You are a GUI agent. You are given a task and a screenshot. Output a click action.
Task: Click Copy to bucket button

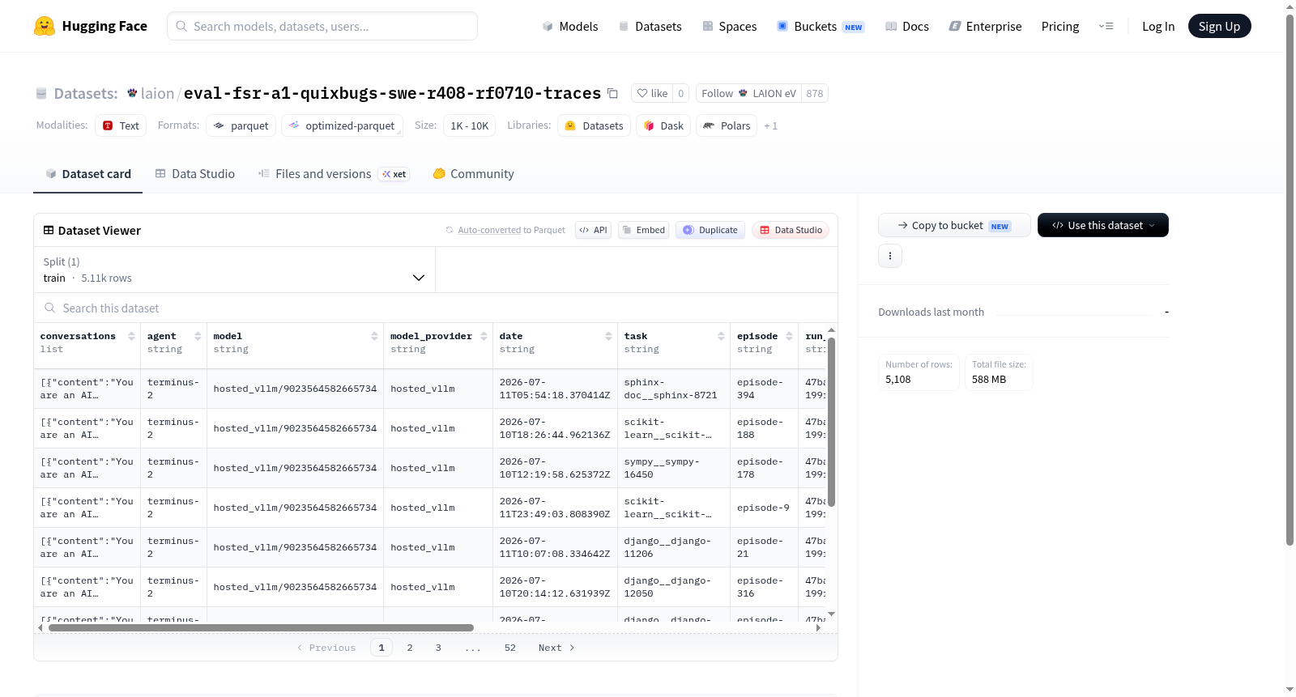pyautogui.click(x=954, y=225)
